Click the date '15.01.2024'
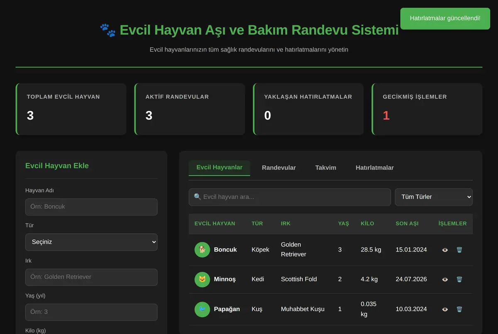The width and height of the screenshot is (498, 334). (x=411, y=250)
